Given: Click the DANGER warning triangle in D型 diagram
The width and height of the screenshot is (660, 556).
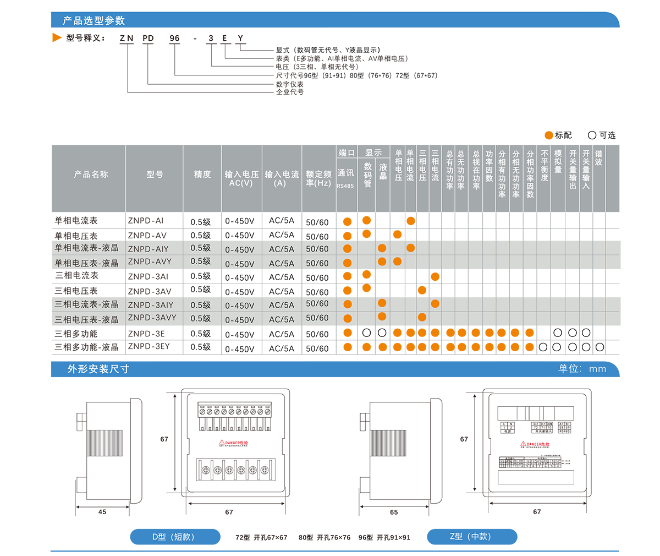Looking at the screenshot, I should 222,443.
